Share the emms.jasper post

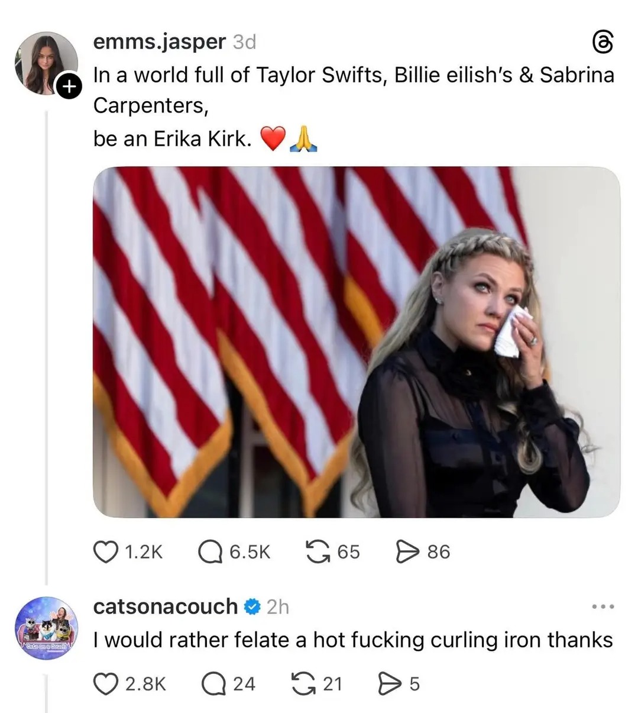[407, 551]
